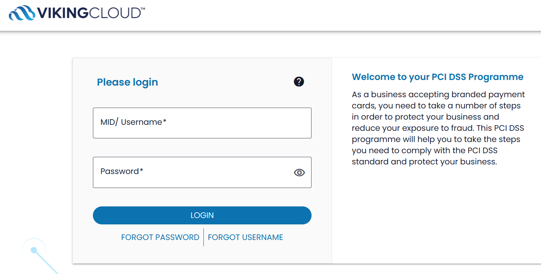Click the VikingCloud blue wave logo icon
The width and height of the screenshot is (541, 274).
[22, 13]
